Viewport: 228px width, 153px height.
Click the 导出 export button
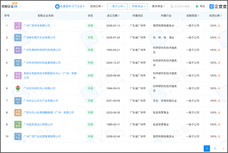pyautogui.click(x=200, y=6)
